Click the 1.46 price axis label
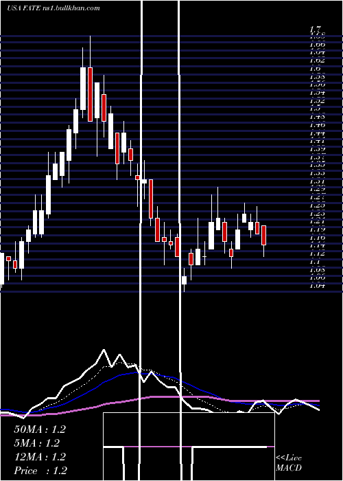 tap(318, 125)
